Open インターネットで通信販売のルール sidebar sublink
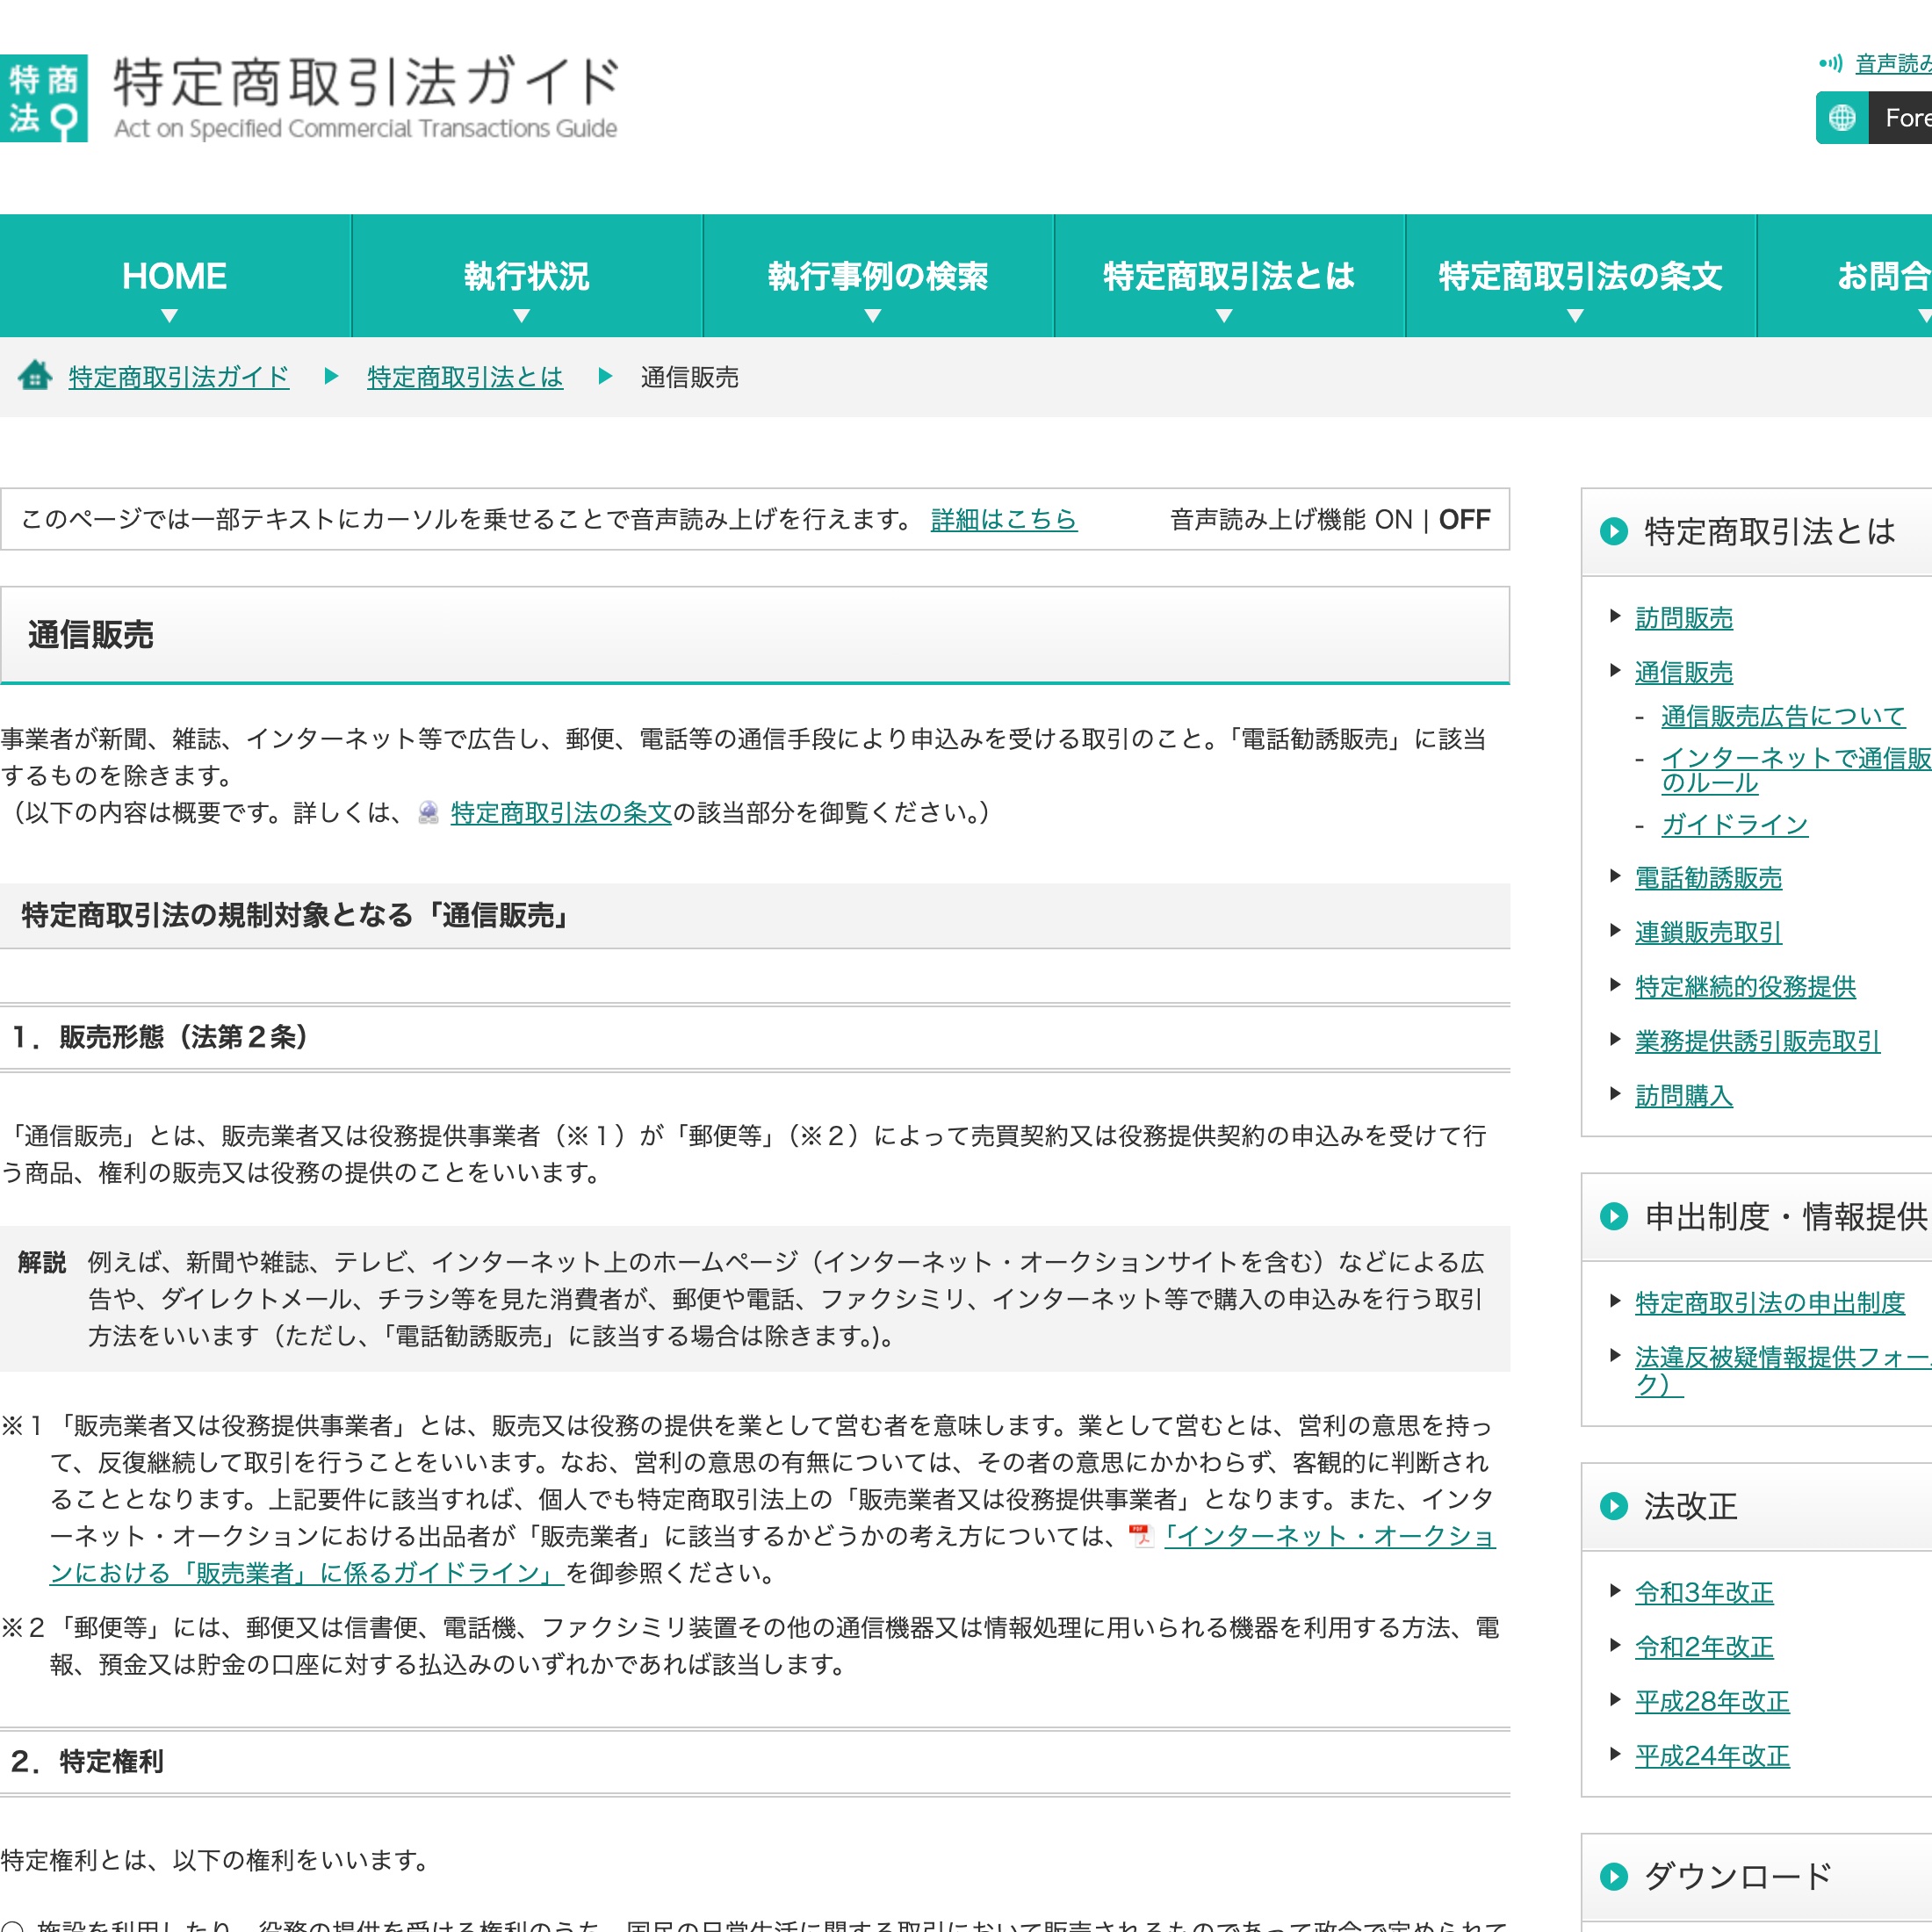The height and width of the screenshot is (1932, 1932). coord(1796,770)
